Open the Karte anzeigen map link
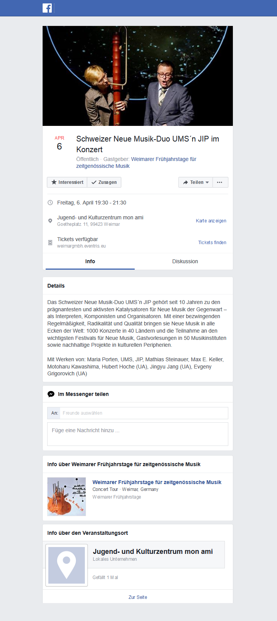 tap(211, 221)
